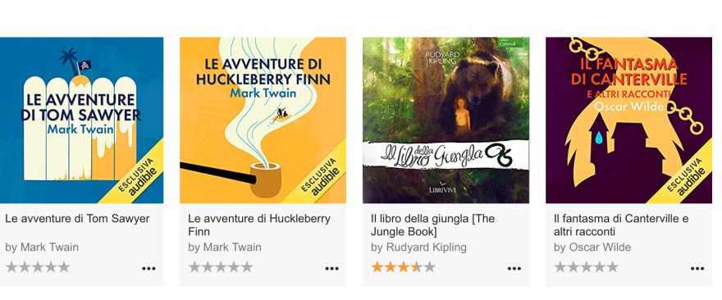This screenshot has width=722, height=300.
Task: Open the title link Le avventure di Tom Sawyer
Action: point(77,219)
